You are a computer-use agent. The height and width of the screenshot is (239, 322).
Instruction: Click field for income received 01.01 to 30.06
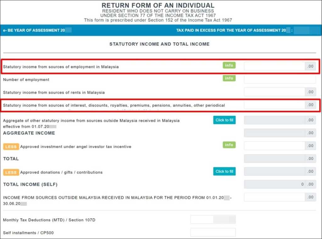[x=274, y=197]
